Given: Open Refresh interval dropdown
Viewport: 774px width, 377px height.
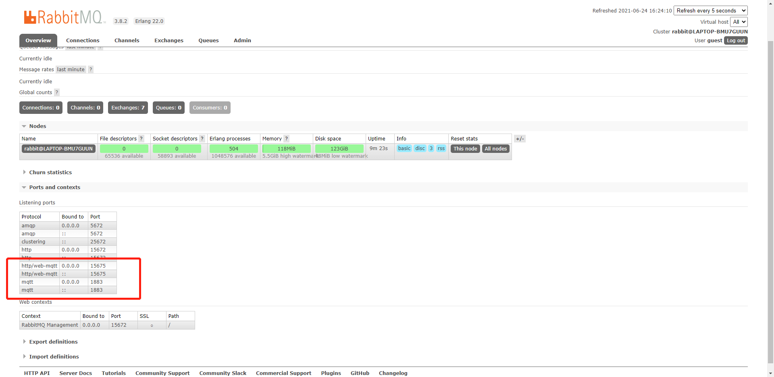Looking at the screenshot, I should click(x=711, y=11).
